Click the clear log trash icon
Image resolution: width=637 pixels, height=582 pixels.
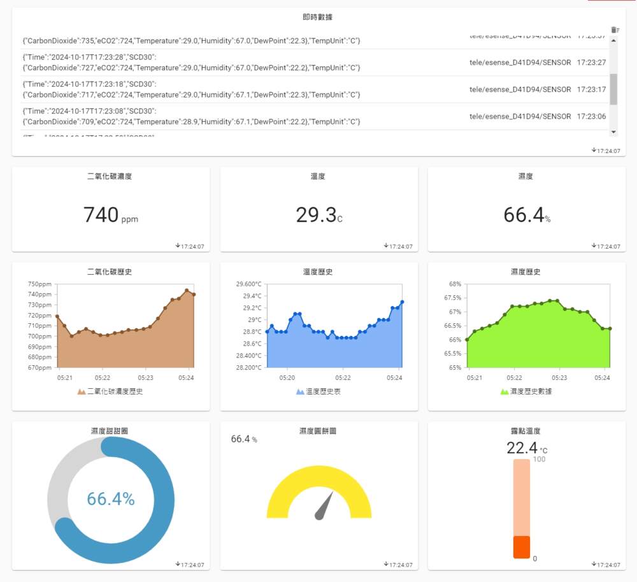point(614,30)
